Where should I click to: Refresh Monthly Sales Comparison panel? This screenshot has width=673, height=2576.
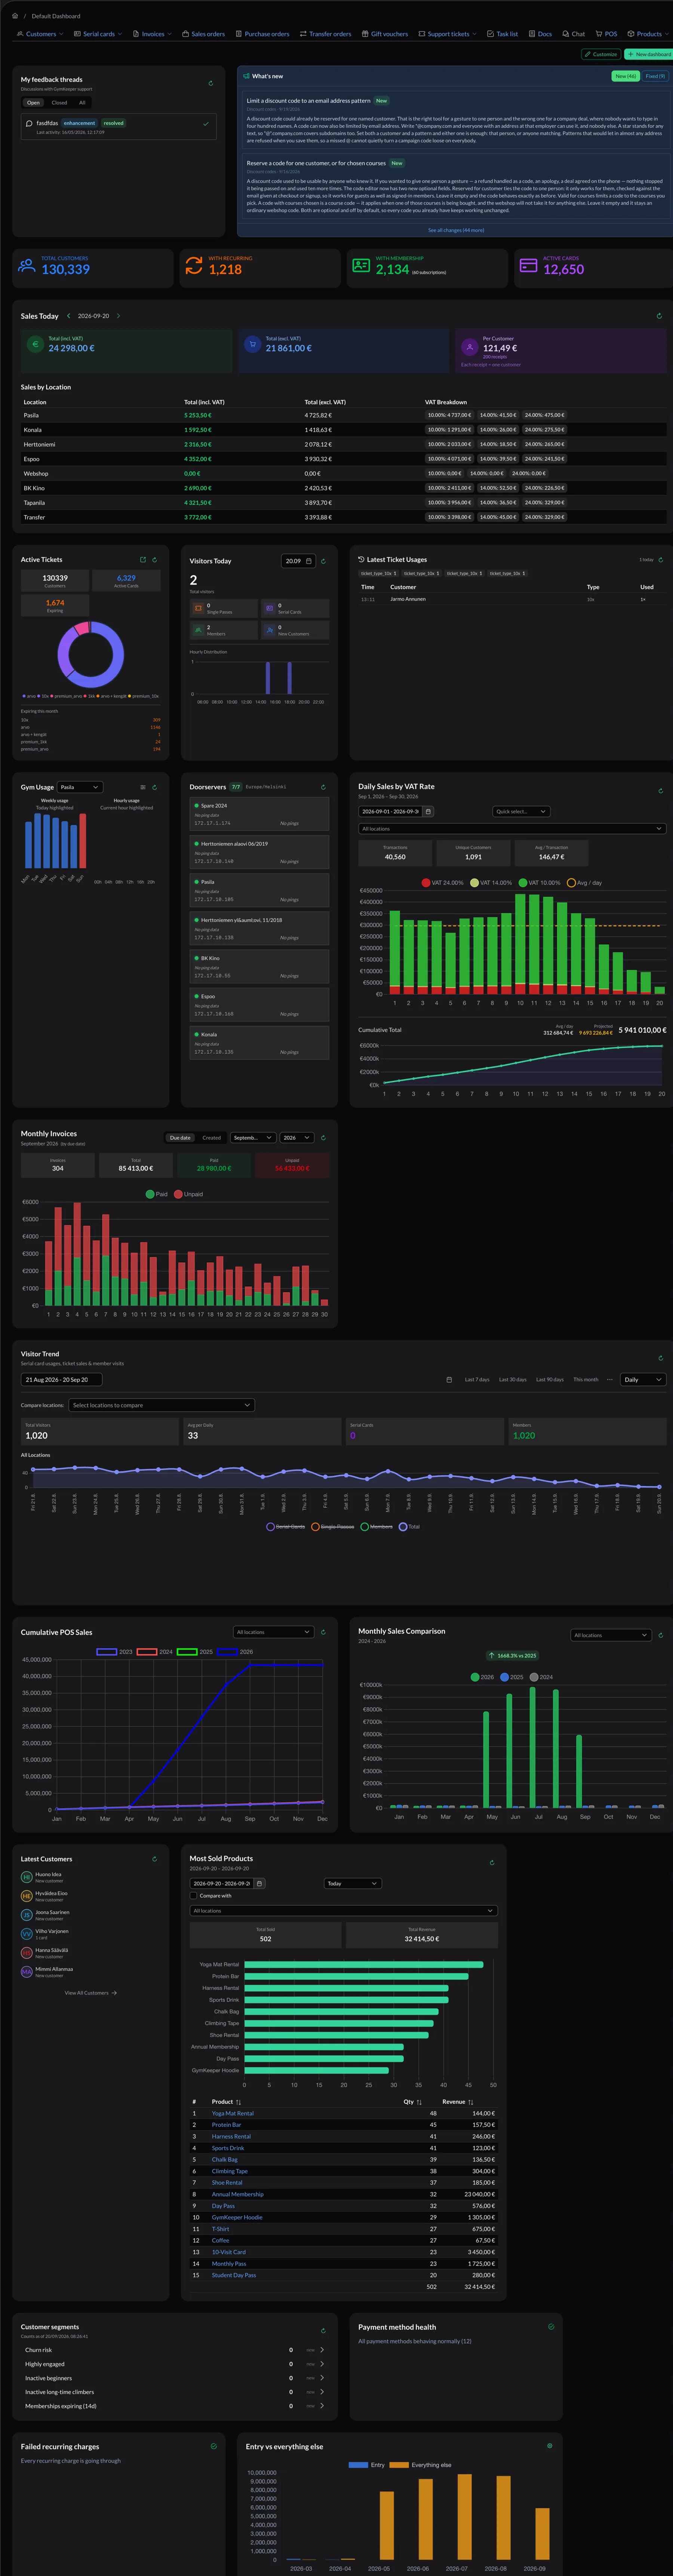[x=661, y=1635]
